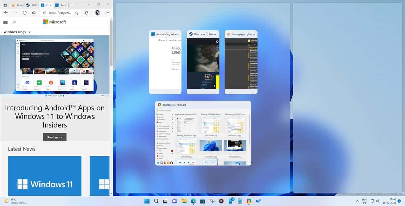Add this page to favorites
Screen dimensions: 405x206
point(77,13)
